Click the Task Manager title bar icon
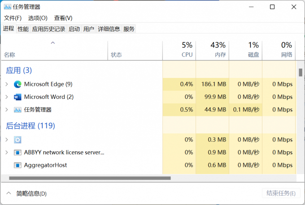 [7, 7]
